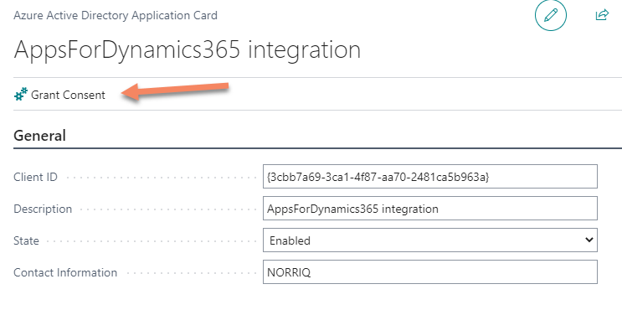Viewport: 622px width, 310px height.
Task: Click the Contact Information label
Action: point(65,272)
